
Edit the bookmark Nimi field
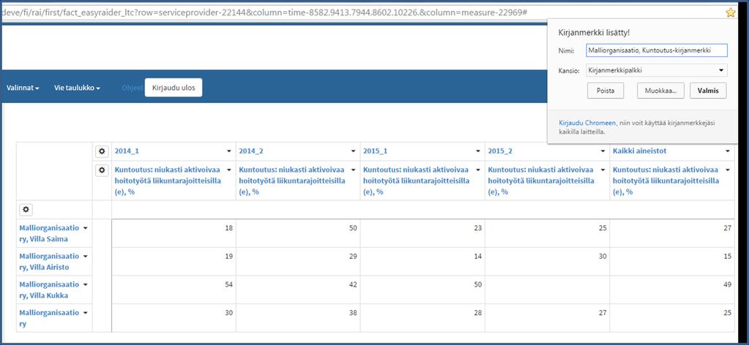point(657,50)
